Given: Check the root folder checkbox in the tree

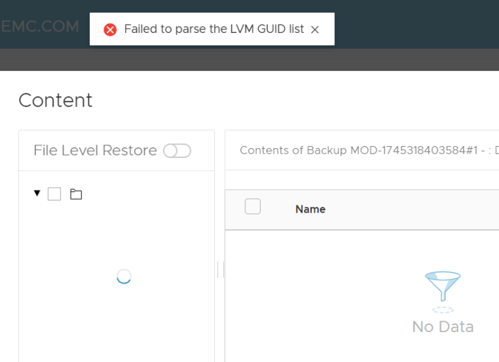Looking at the screenshot, I should pos(54,194).
